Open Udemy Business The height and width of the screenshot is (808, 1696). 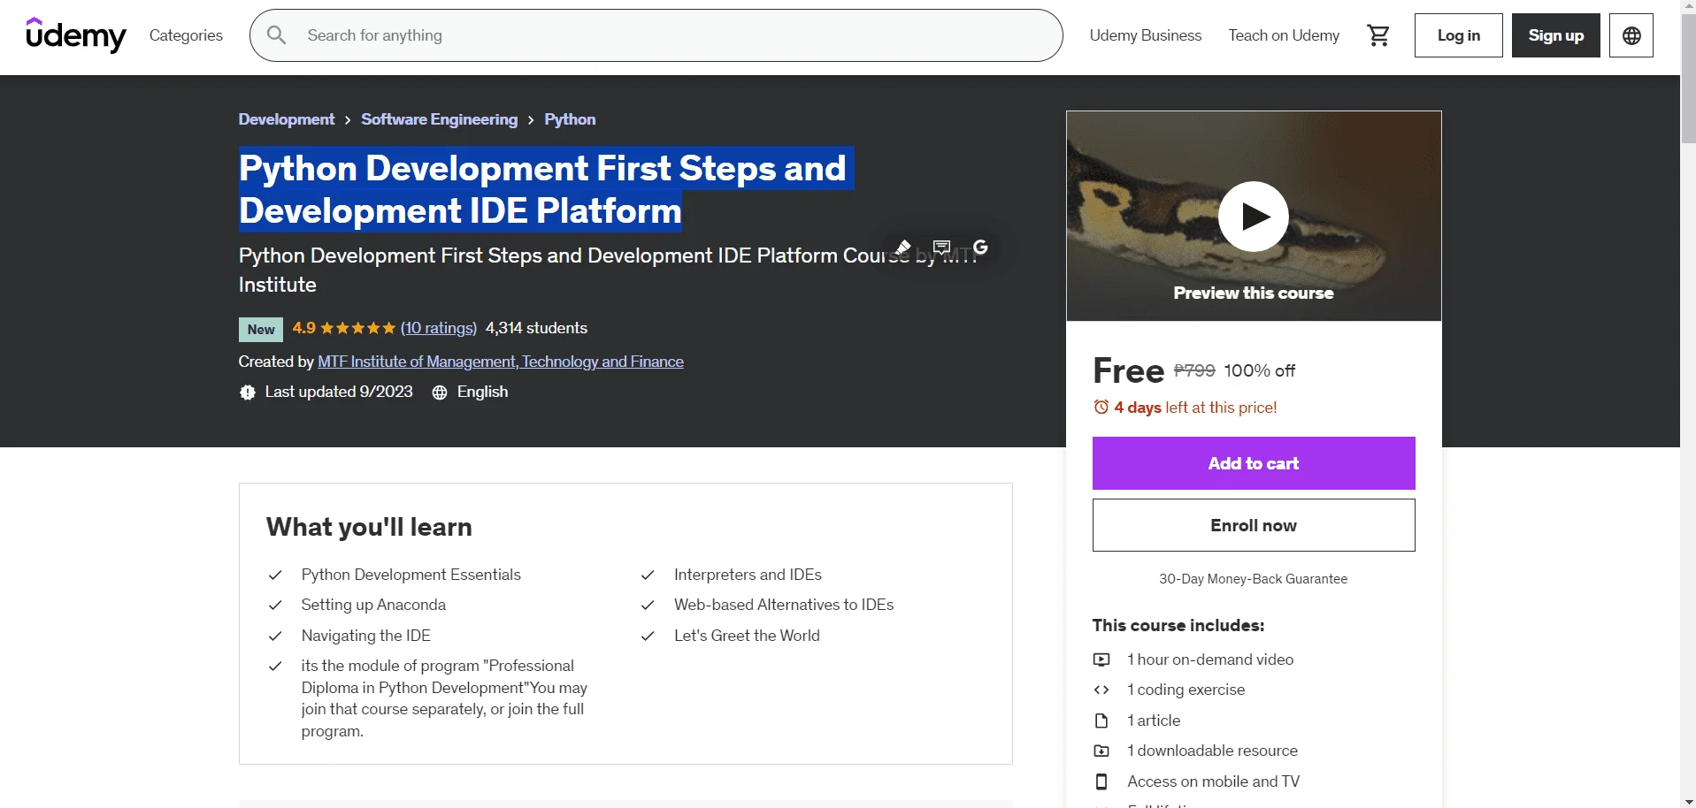point(1145,35)
